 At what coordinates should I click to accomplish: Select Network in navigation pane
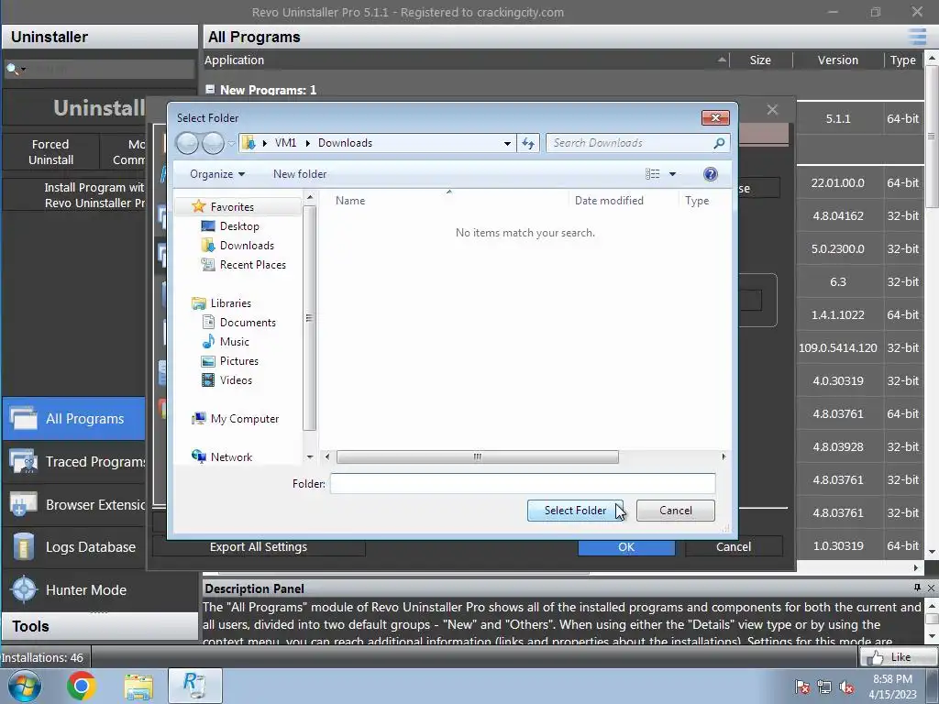point(231,456)
